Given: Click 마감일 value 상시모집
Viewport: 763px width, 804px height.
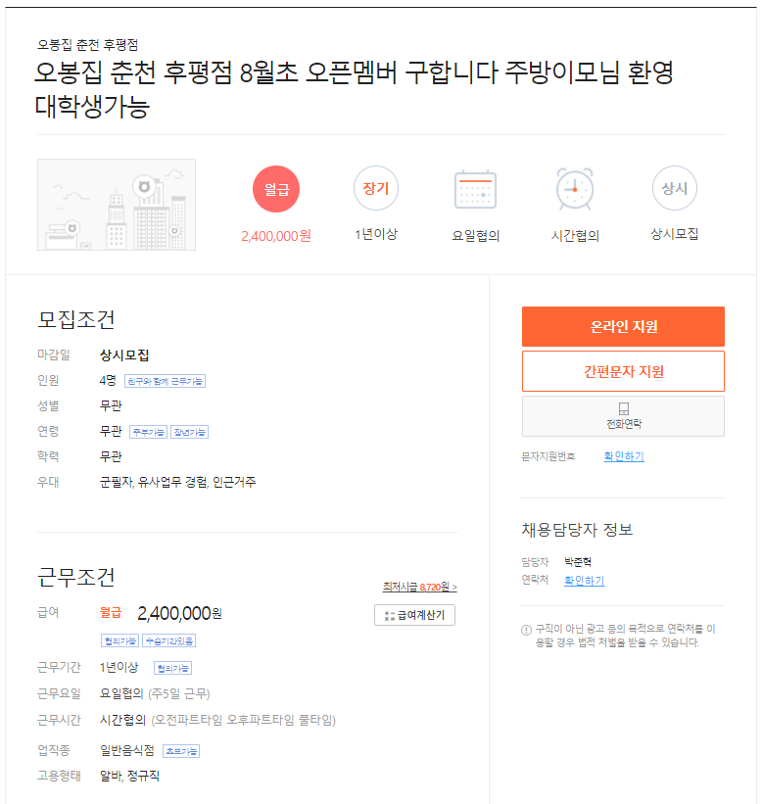Looking at the screenshot, I should (124, 355).
